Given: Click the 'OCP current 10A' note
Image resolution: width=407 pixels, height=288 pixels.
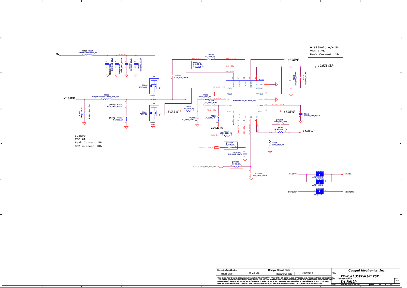Looking at the screenshot, I should click(88, 146).
